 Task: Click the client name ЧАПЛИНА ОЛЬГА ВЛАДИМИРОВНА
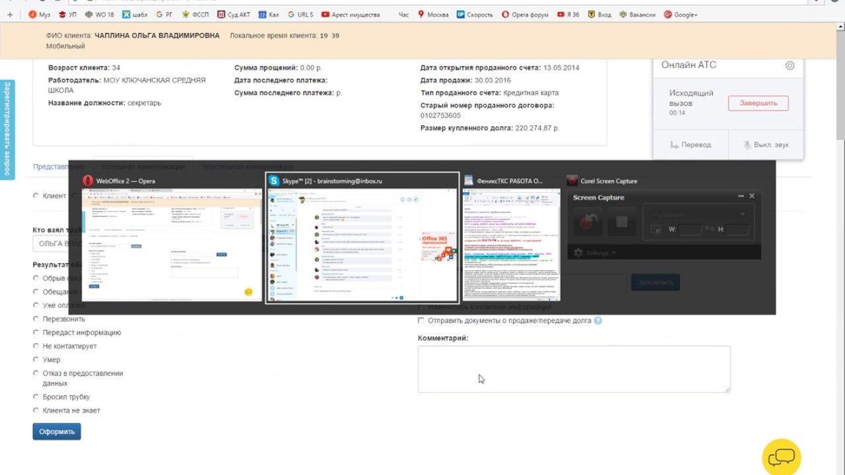157,36
